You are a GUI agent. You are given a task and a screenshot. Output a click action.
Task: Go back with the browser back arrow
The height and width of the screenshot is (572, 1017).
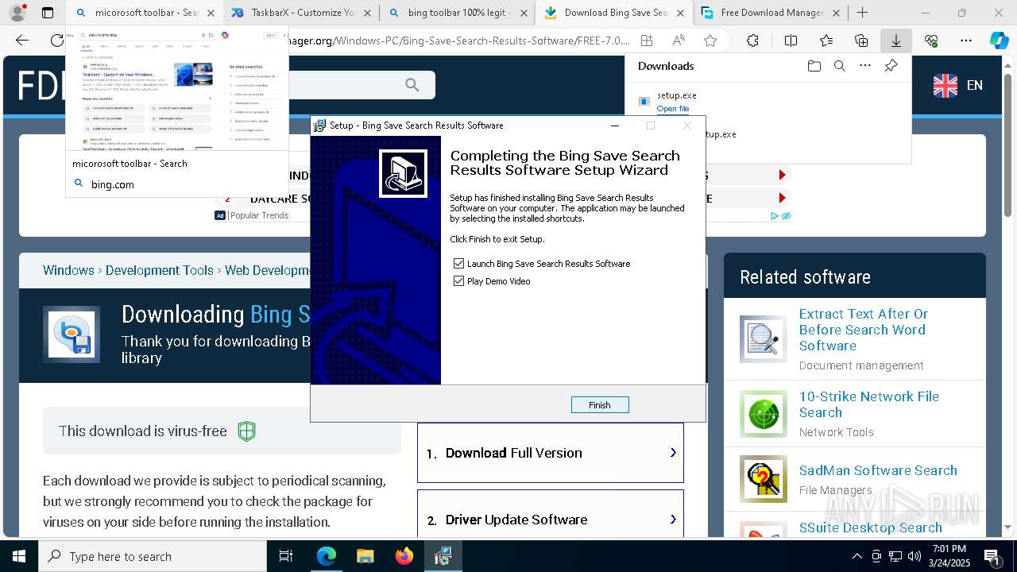(22, 41)
